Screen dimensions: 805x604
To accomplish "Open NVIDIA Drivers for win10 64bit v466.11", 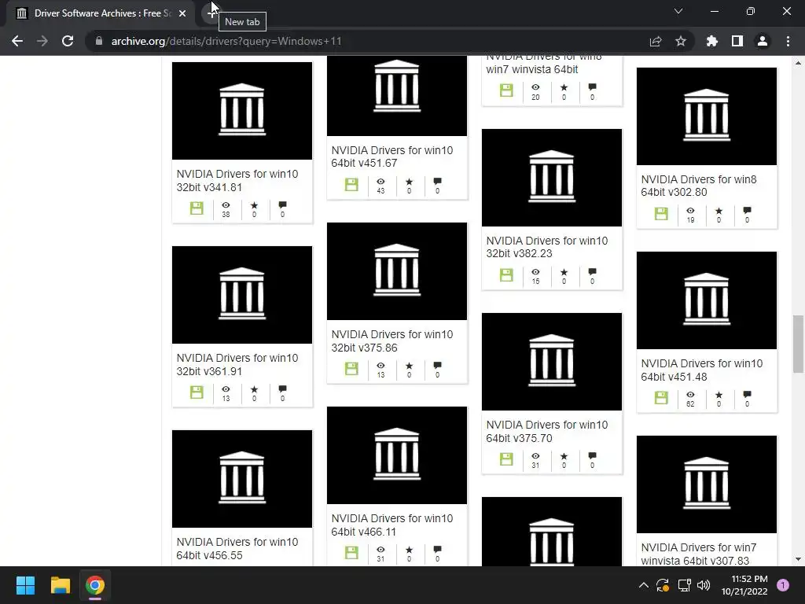I will coord(391,525).
